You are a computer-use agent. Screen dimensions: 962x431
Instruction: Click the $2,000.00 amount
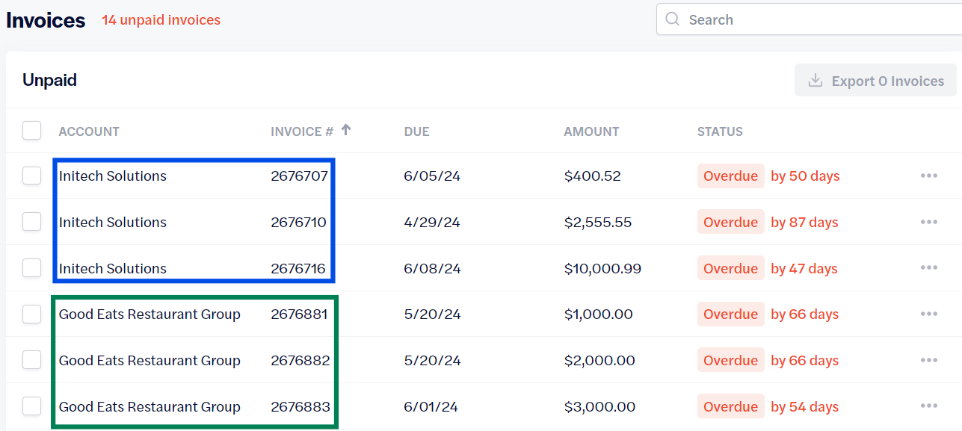pos(599,361)
